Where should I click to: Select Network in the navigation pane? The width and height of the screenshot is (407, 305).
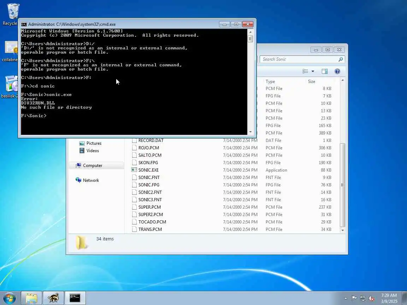pos(87,180)
